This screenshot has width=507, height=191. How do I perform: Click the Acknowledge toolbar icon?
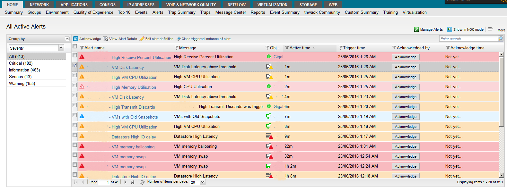pos(76,39)
